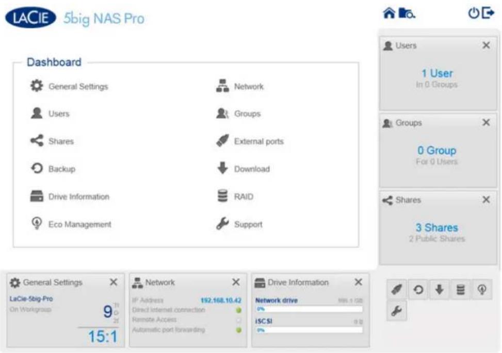Click the 'Network drive' label
This screenshot has height=353, width=502.
coord(277,300)
